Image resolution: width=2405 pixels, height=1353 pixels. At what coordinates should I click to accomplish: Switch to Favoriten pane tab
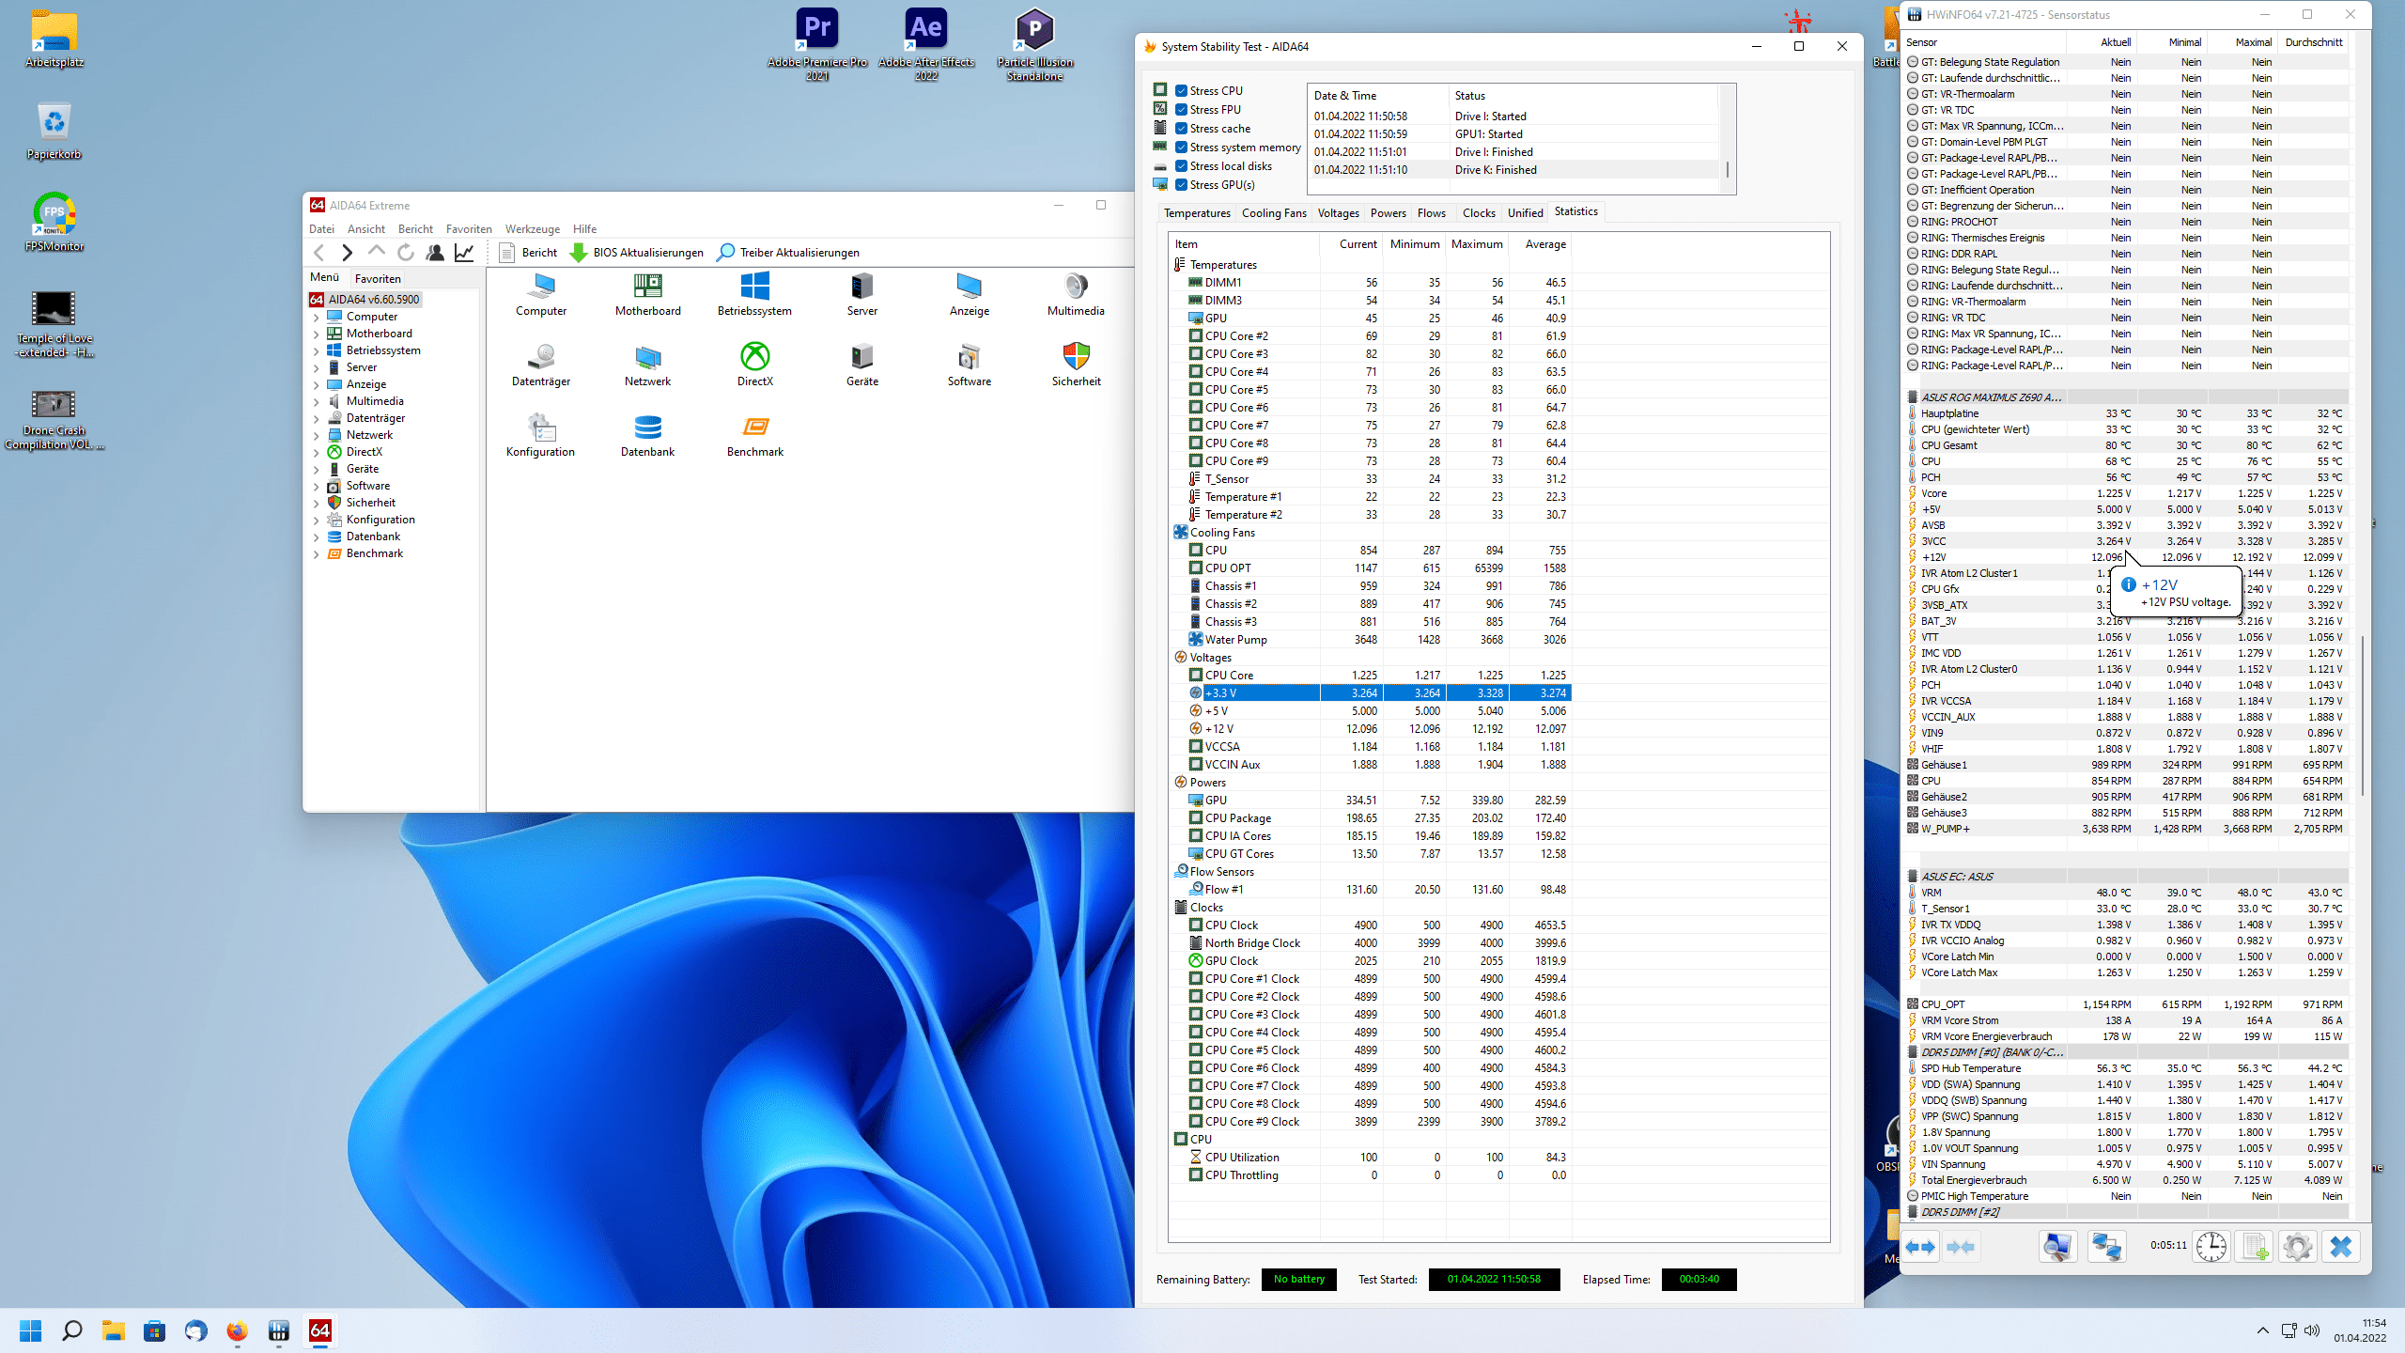click(378, 278)
